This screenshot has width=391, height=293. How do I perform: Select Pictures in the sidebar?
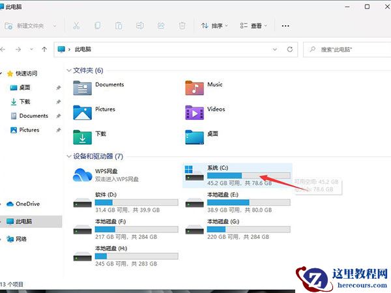pyautogui.click(x=25, y=130)
